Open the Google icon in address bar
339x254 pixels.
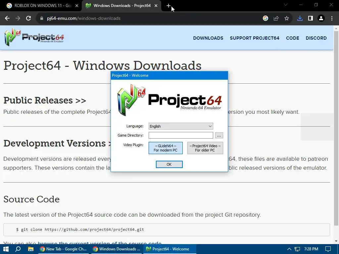click(x=266, y=19)
